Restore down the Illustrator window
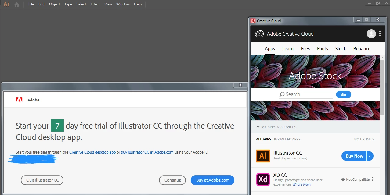This screenshot has height=195, width=390. pos(378,3)
